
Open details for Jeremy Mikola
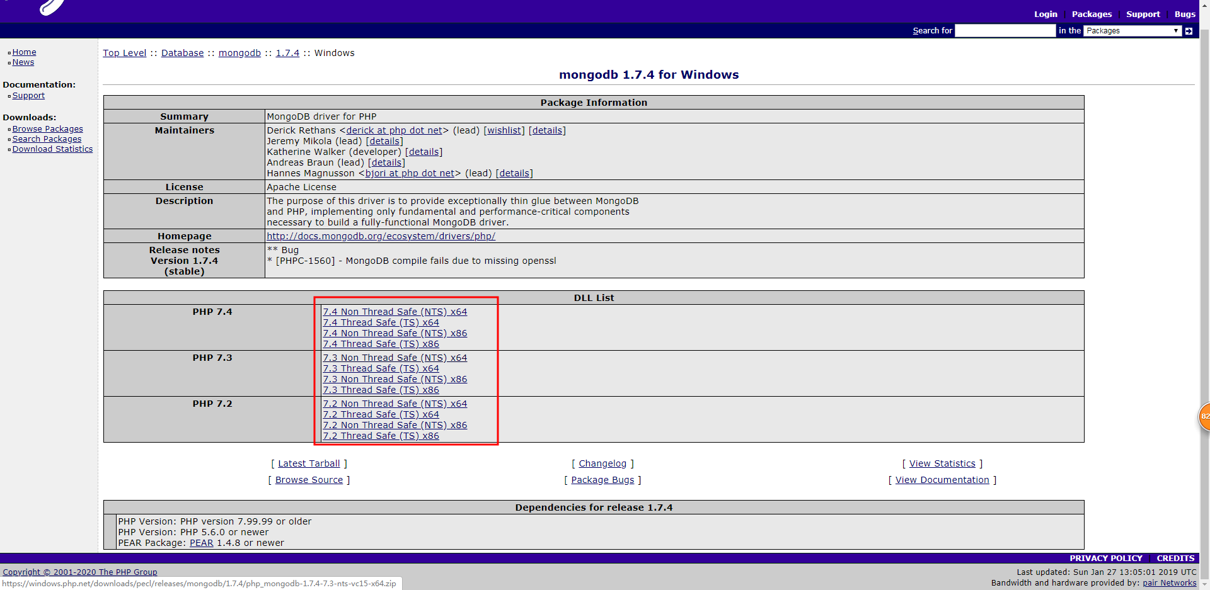pos(384,141)
